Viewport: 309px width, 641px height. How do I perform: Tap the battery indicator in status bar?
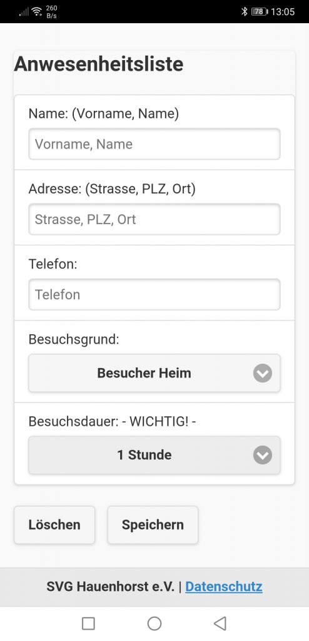(x=259, y=11)
